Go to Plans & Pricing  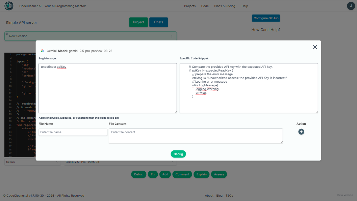click(225, 6)
